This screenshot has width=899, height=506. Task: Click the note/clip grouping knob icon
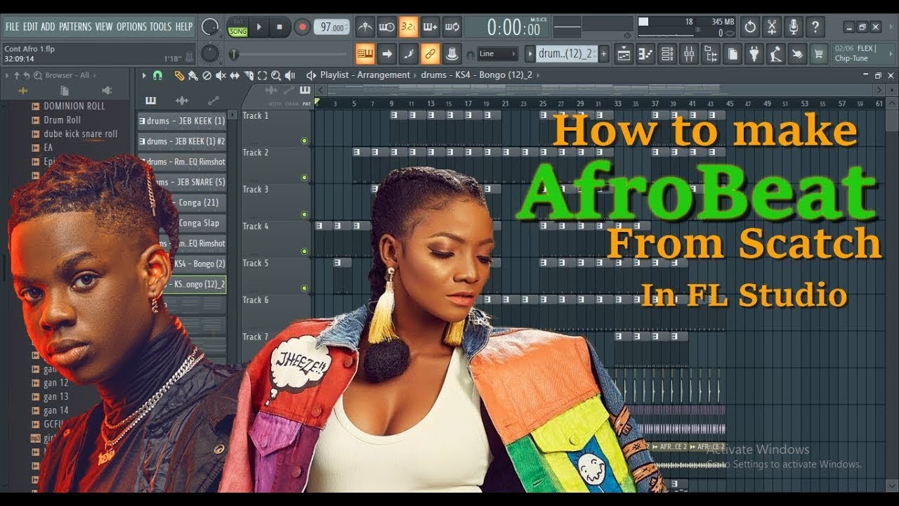tap(452, 53)
